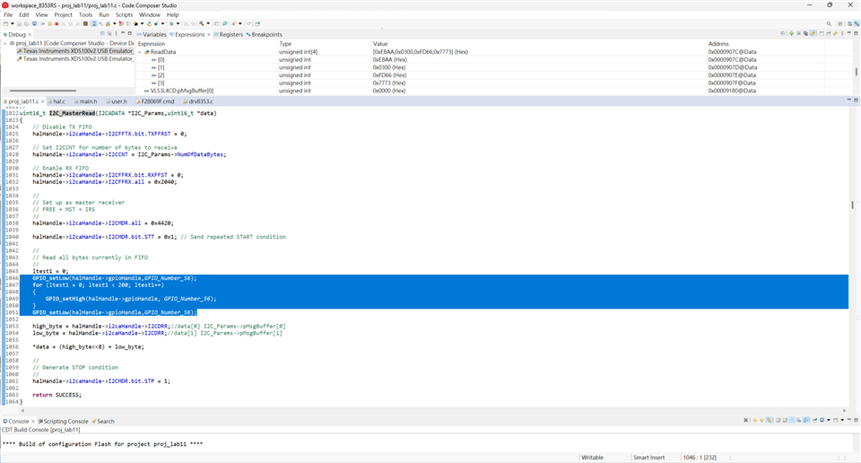Click the New file toolbar icon
This screenshot has width=861, height=463.
point(6,23)
